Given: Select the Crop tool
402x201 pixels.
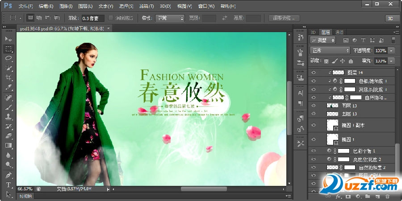Looking at the screenshot, I should [8, 78].
